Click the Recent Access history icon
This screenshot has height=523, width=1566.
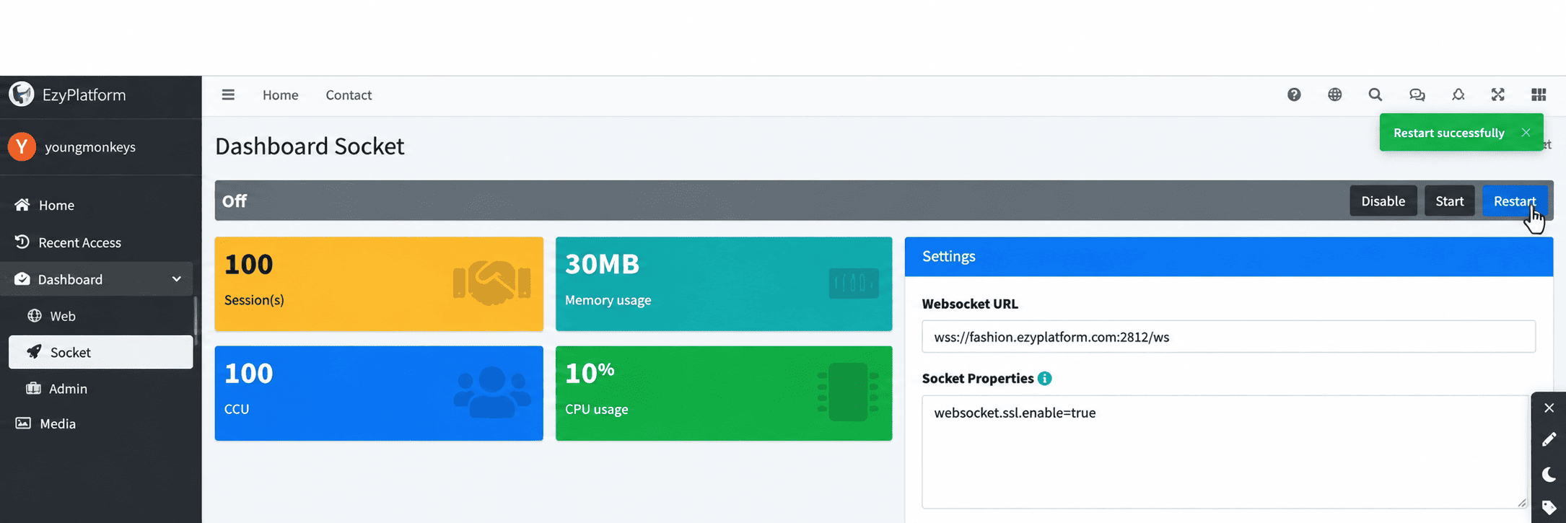pos(22,242)
